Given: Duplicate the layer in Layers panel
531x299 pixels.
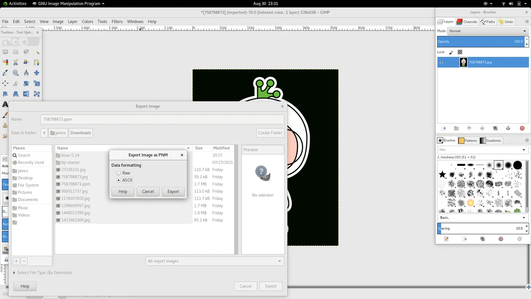Looking at the screenshot, I should pyautogui.click(x=495, y=128).
